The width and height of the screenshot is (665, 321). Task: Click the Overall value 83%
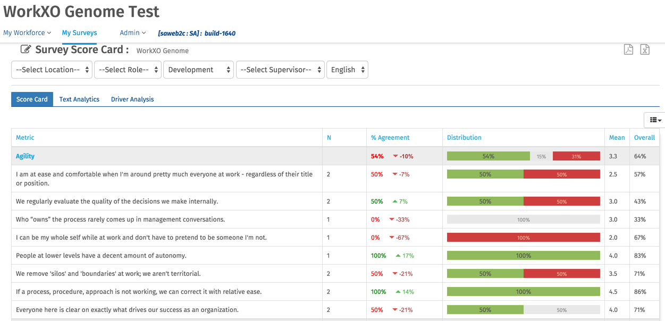(640, 256)
